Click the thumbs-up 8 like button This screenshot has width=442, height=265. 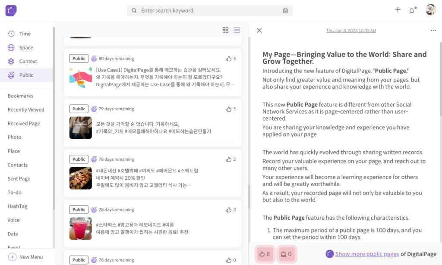(265, 254)
